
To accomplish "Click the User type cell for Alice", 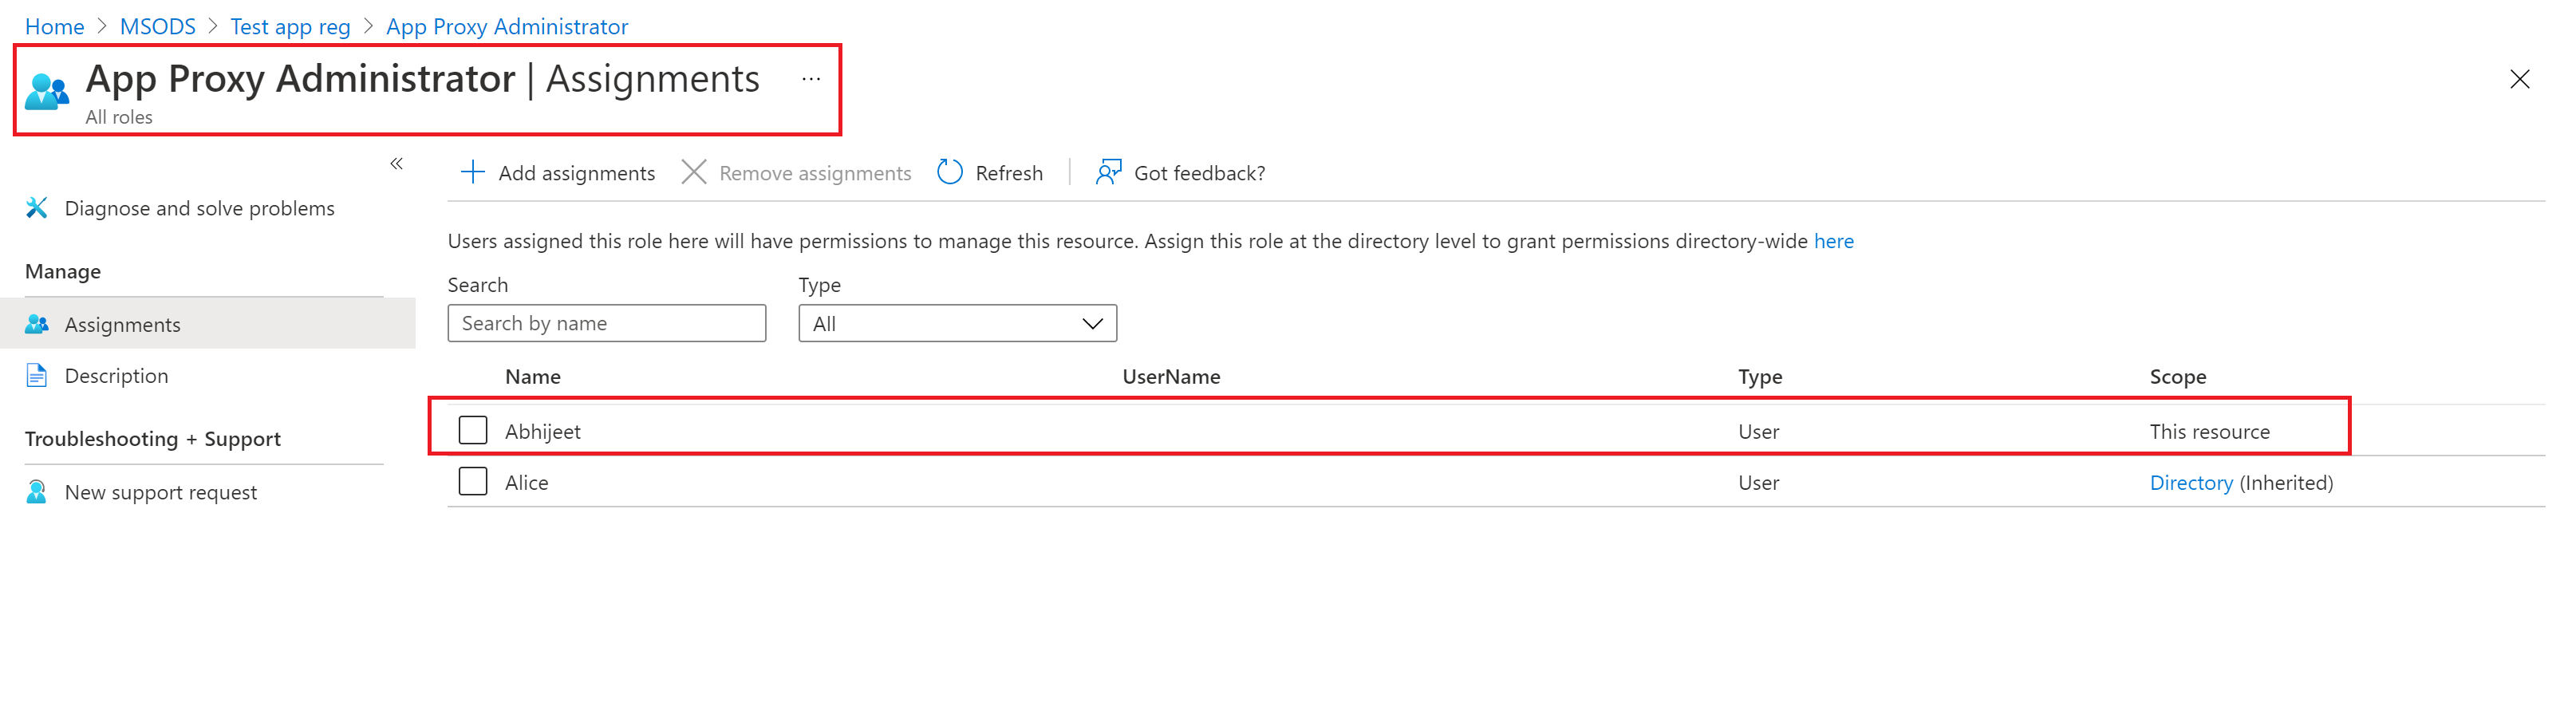I will (1758, 482).
